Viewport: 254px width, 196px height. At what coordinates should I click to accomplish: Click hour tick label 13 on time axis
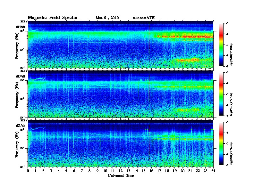[x=128, y=171]
